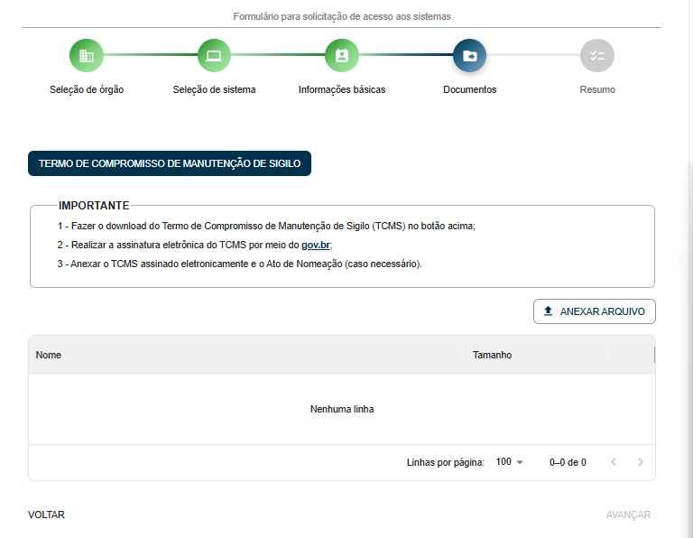Click the empty 'Nenhuma linha' table area
Viewport: 693px width, 538px height.
point(342,409)
